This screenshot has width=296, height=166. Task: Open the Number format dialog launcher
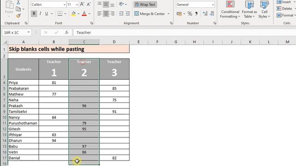215,23
